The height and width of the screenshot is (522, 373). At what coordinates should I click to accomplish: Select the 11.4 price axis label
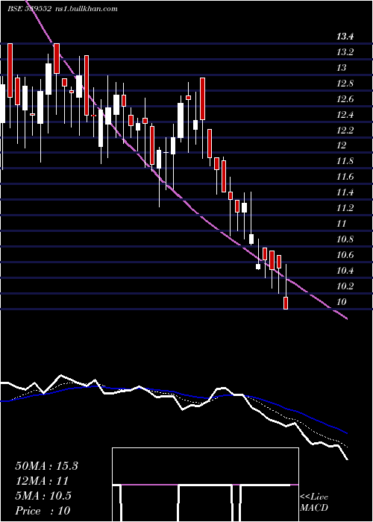345,192
